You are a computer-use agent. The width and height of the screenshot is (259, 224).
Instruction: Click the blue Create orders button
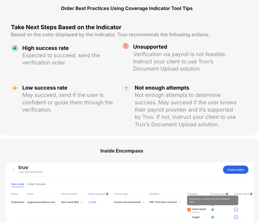tap(236, 170)
